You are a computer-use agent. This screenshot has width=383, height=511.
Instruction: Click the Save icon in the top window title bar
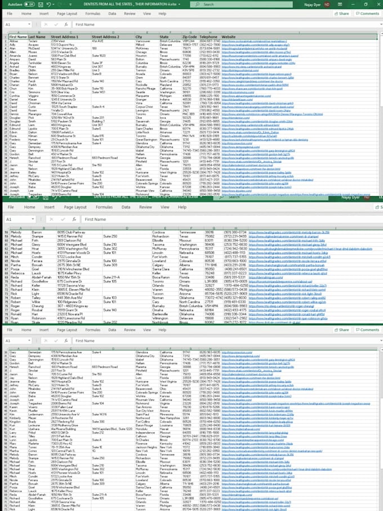click(x=41, y=5)
